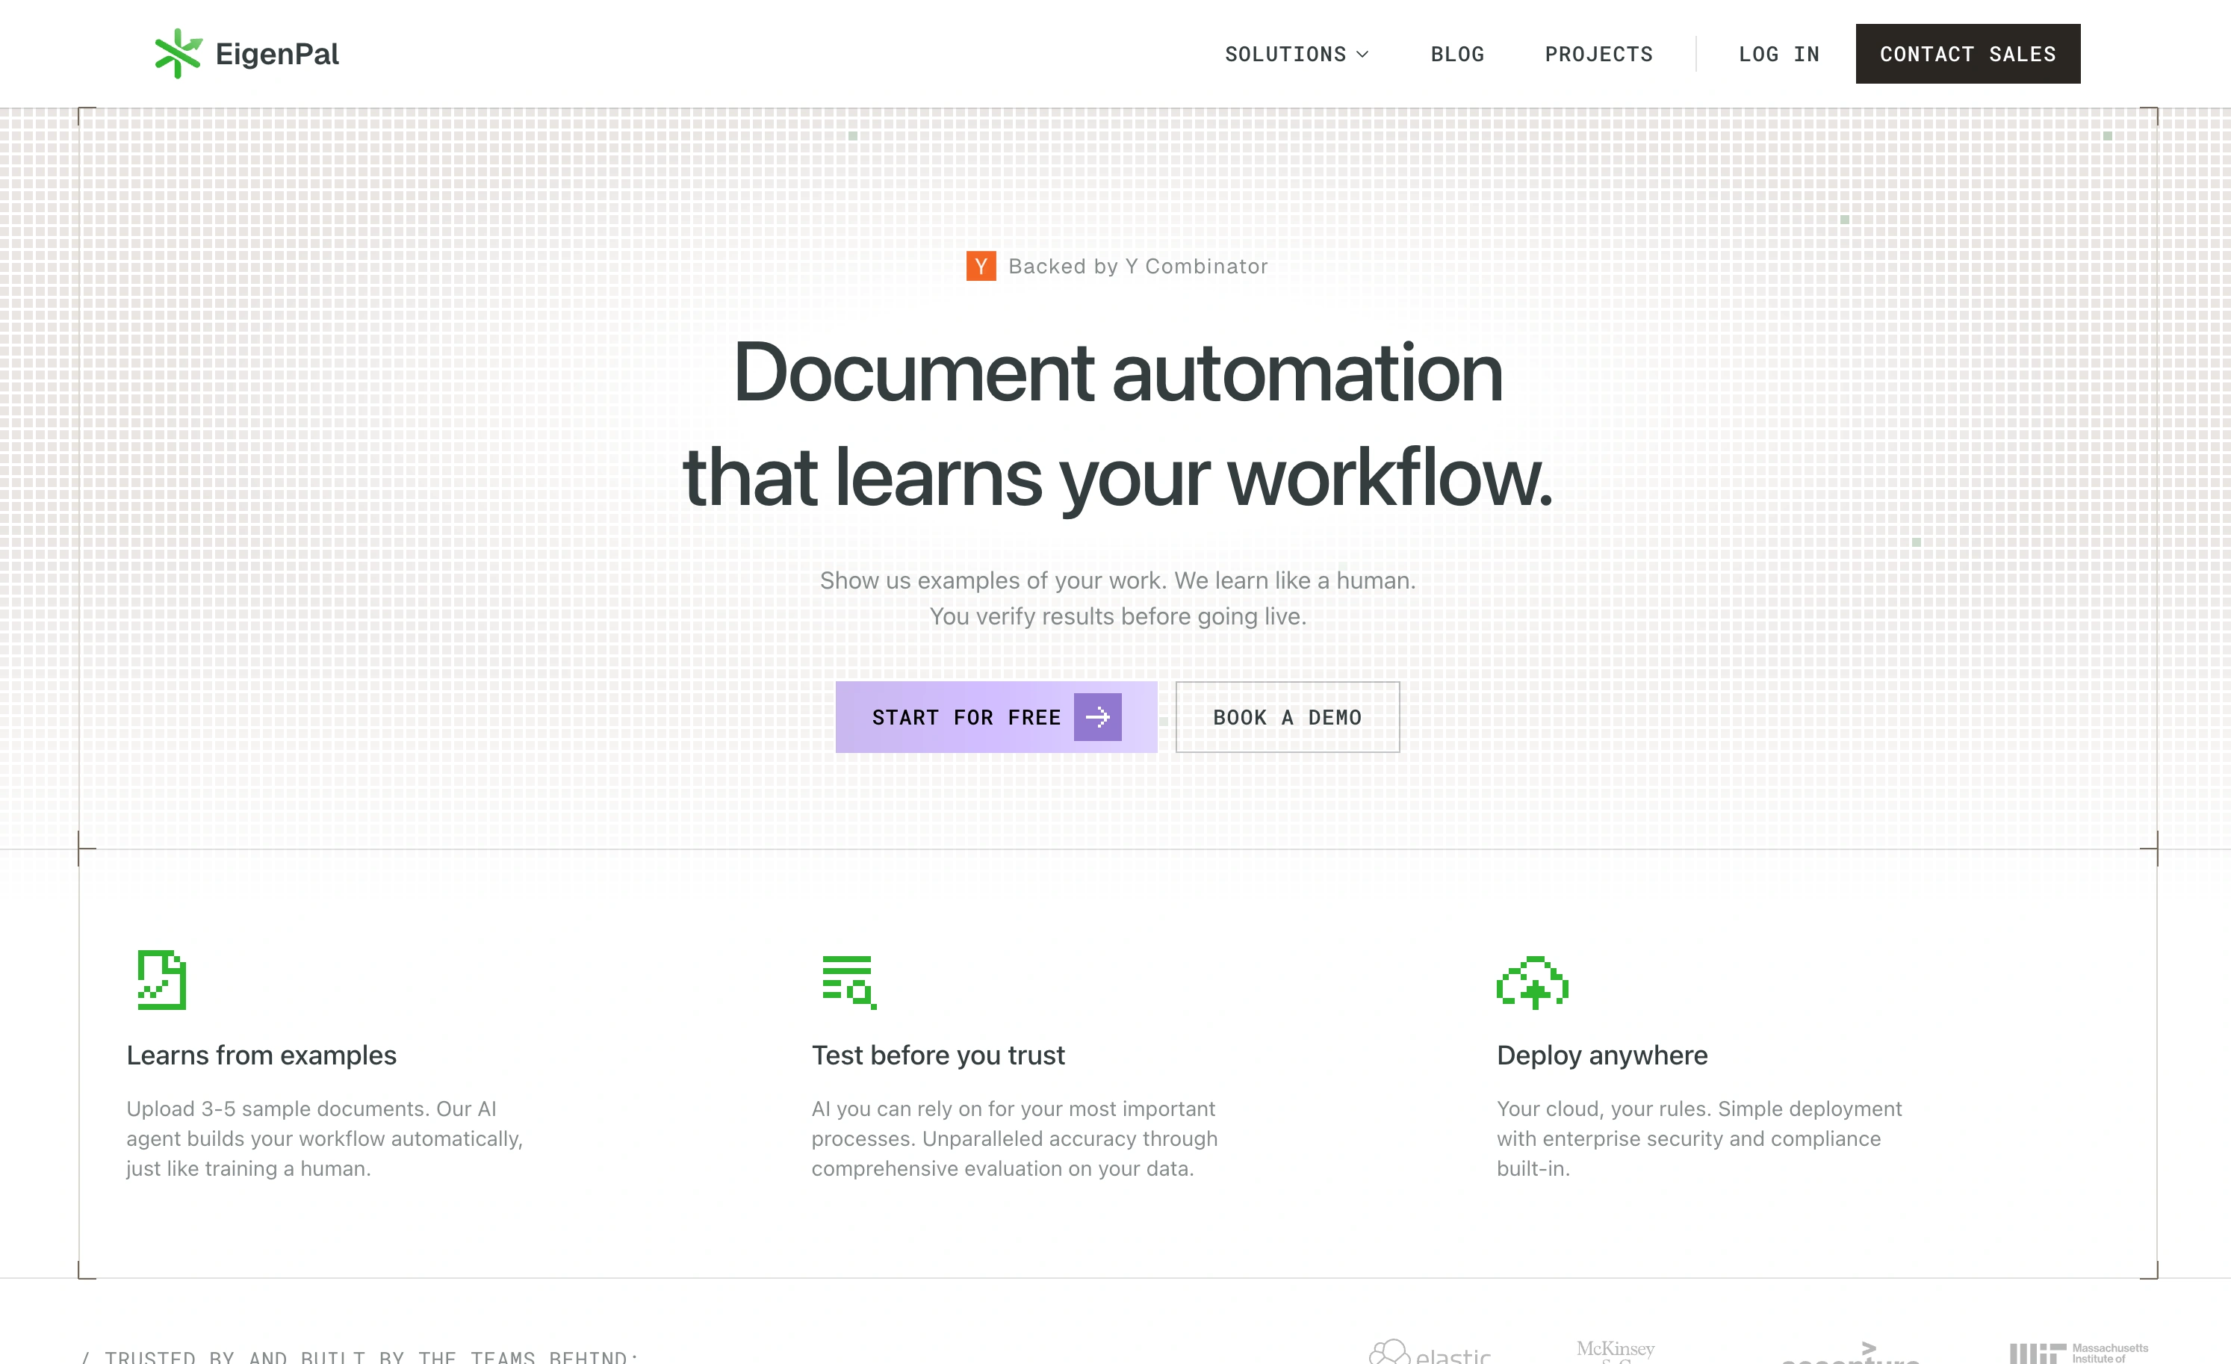Expand the Solutions dropdown menu
The width and height of the screenshot is (2231, 1364).
point(1297,55)
